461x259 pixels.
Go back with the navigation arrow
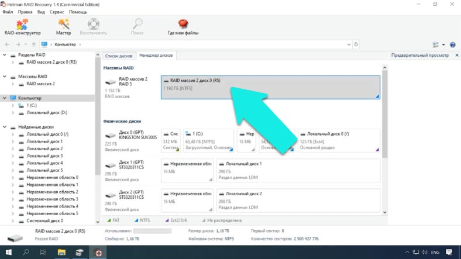pyautogui.click(x=8, y=44)
